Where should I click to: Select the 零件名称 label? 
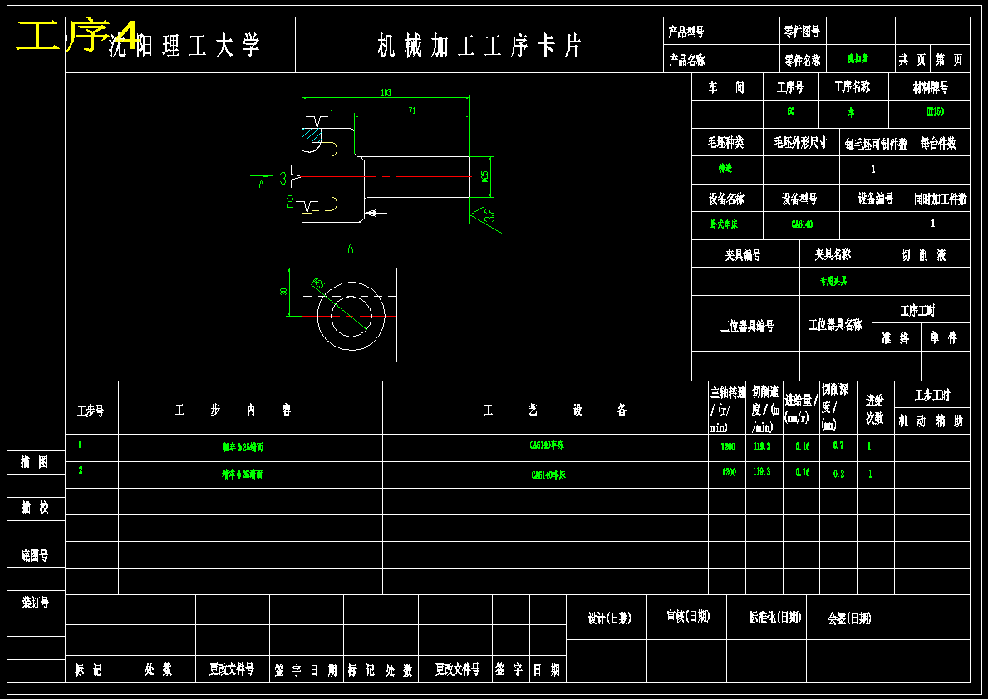(x=802, y=61)
